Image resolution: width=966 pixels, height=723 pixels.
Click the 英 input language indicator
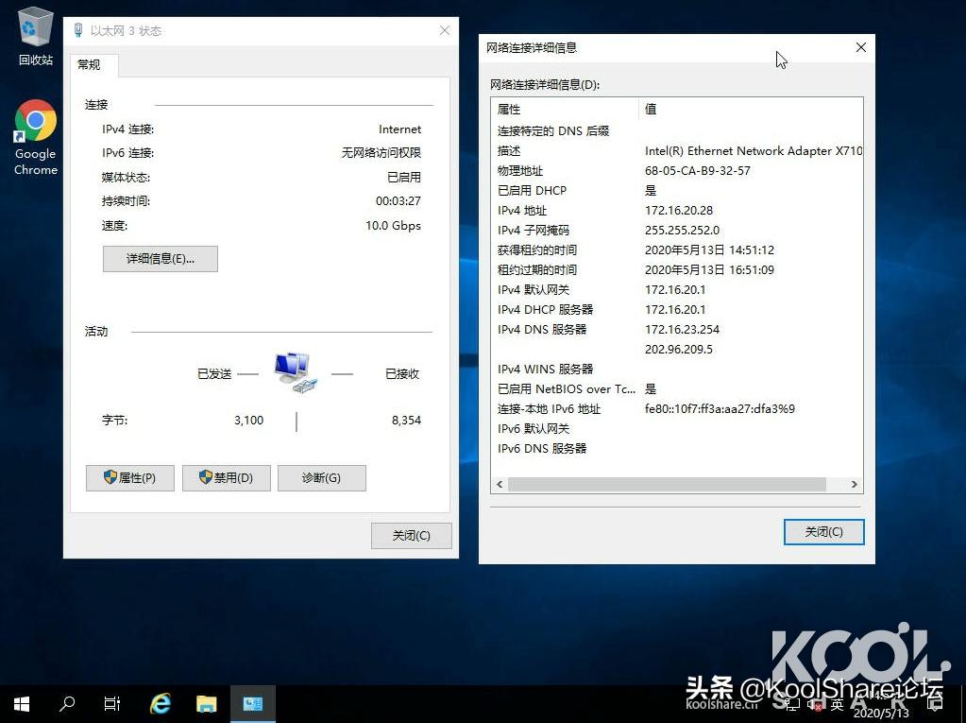(837, 703)
